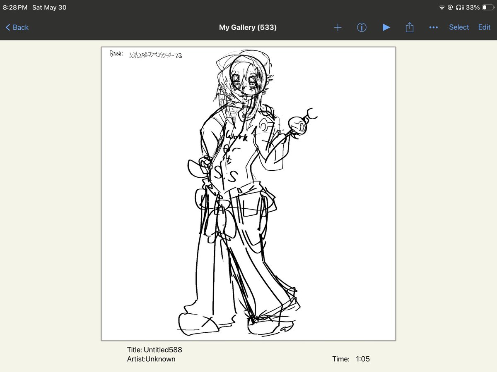Tap the Artist:Unknown label

pos(151,359)
